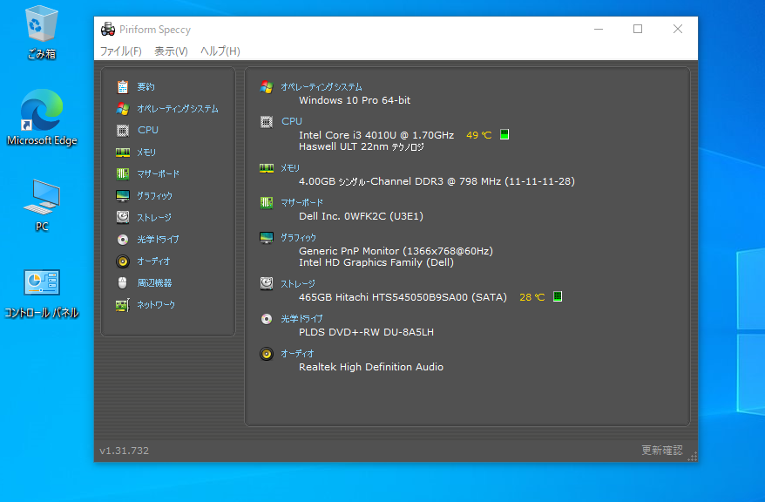
Task: Click the PLDS DVD+-RW DU-8A5LH text
Action: click(x=366, y=332)
